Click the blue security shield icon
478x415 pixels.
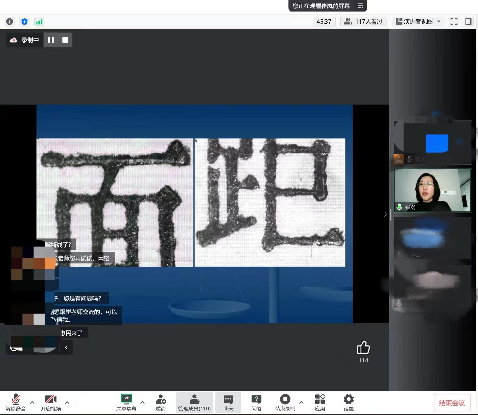click(24, 22)
